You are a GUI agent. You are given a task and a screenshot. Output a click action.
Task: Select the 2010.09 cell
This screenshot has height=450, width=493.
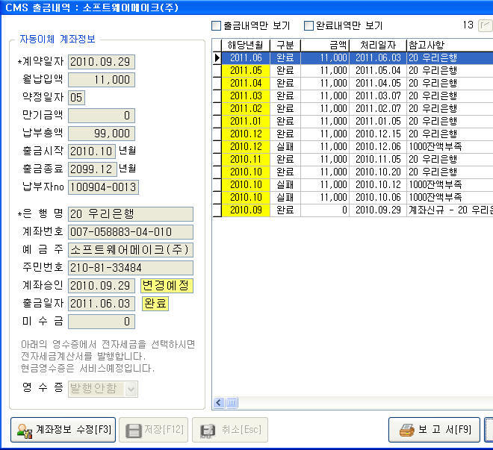(x=246, y=210)
